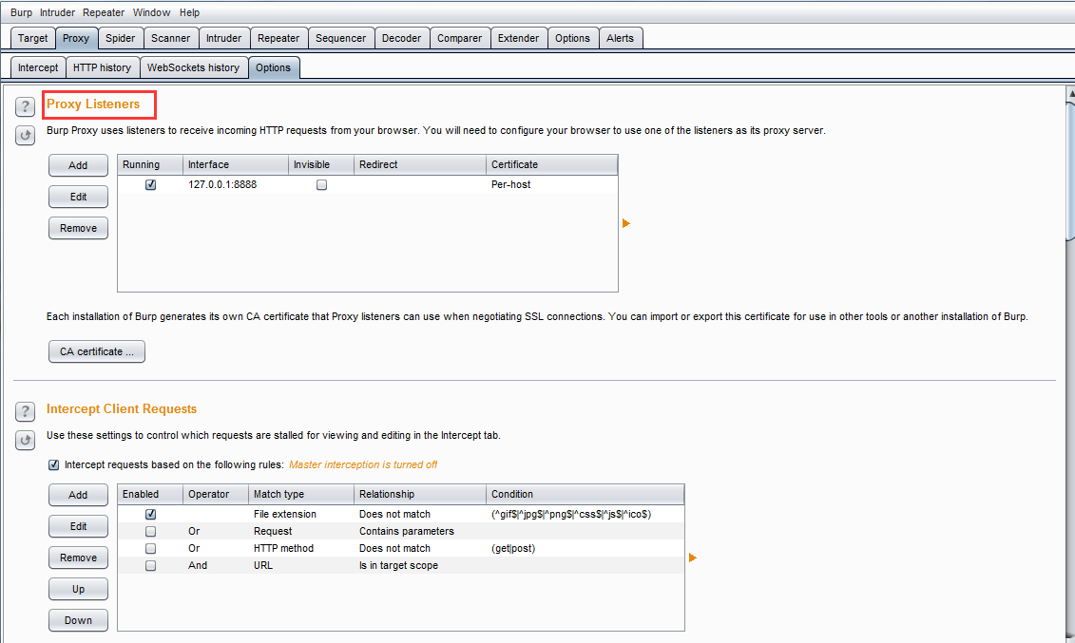Click orange arrow beside intercept rules table

693,558
